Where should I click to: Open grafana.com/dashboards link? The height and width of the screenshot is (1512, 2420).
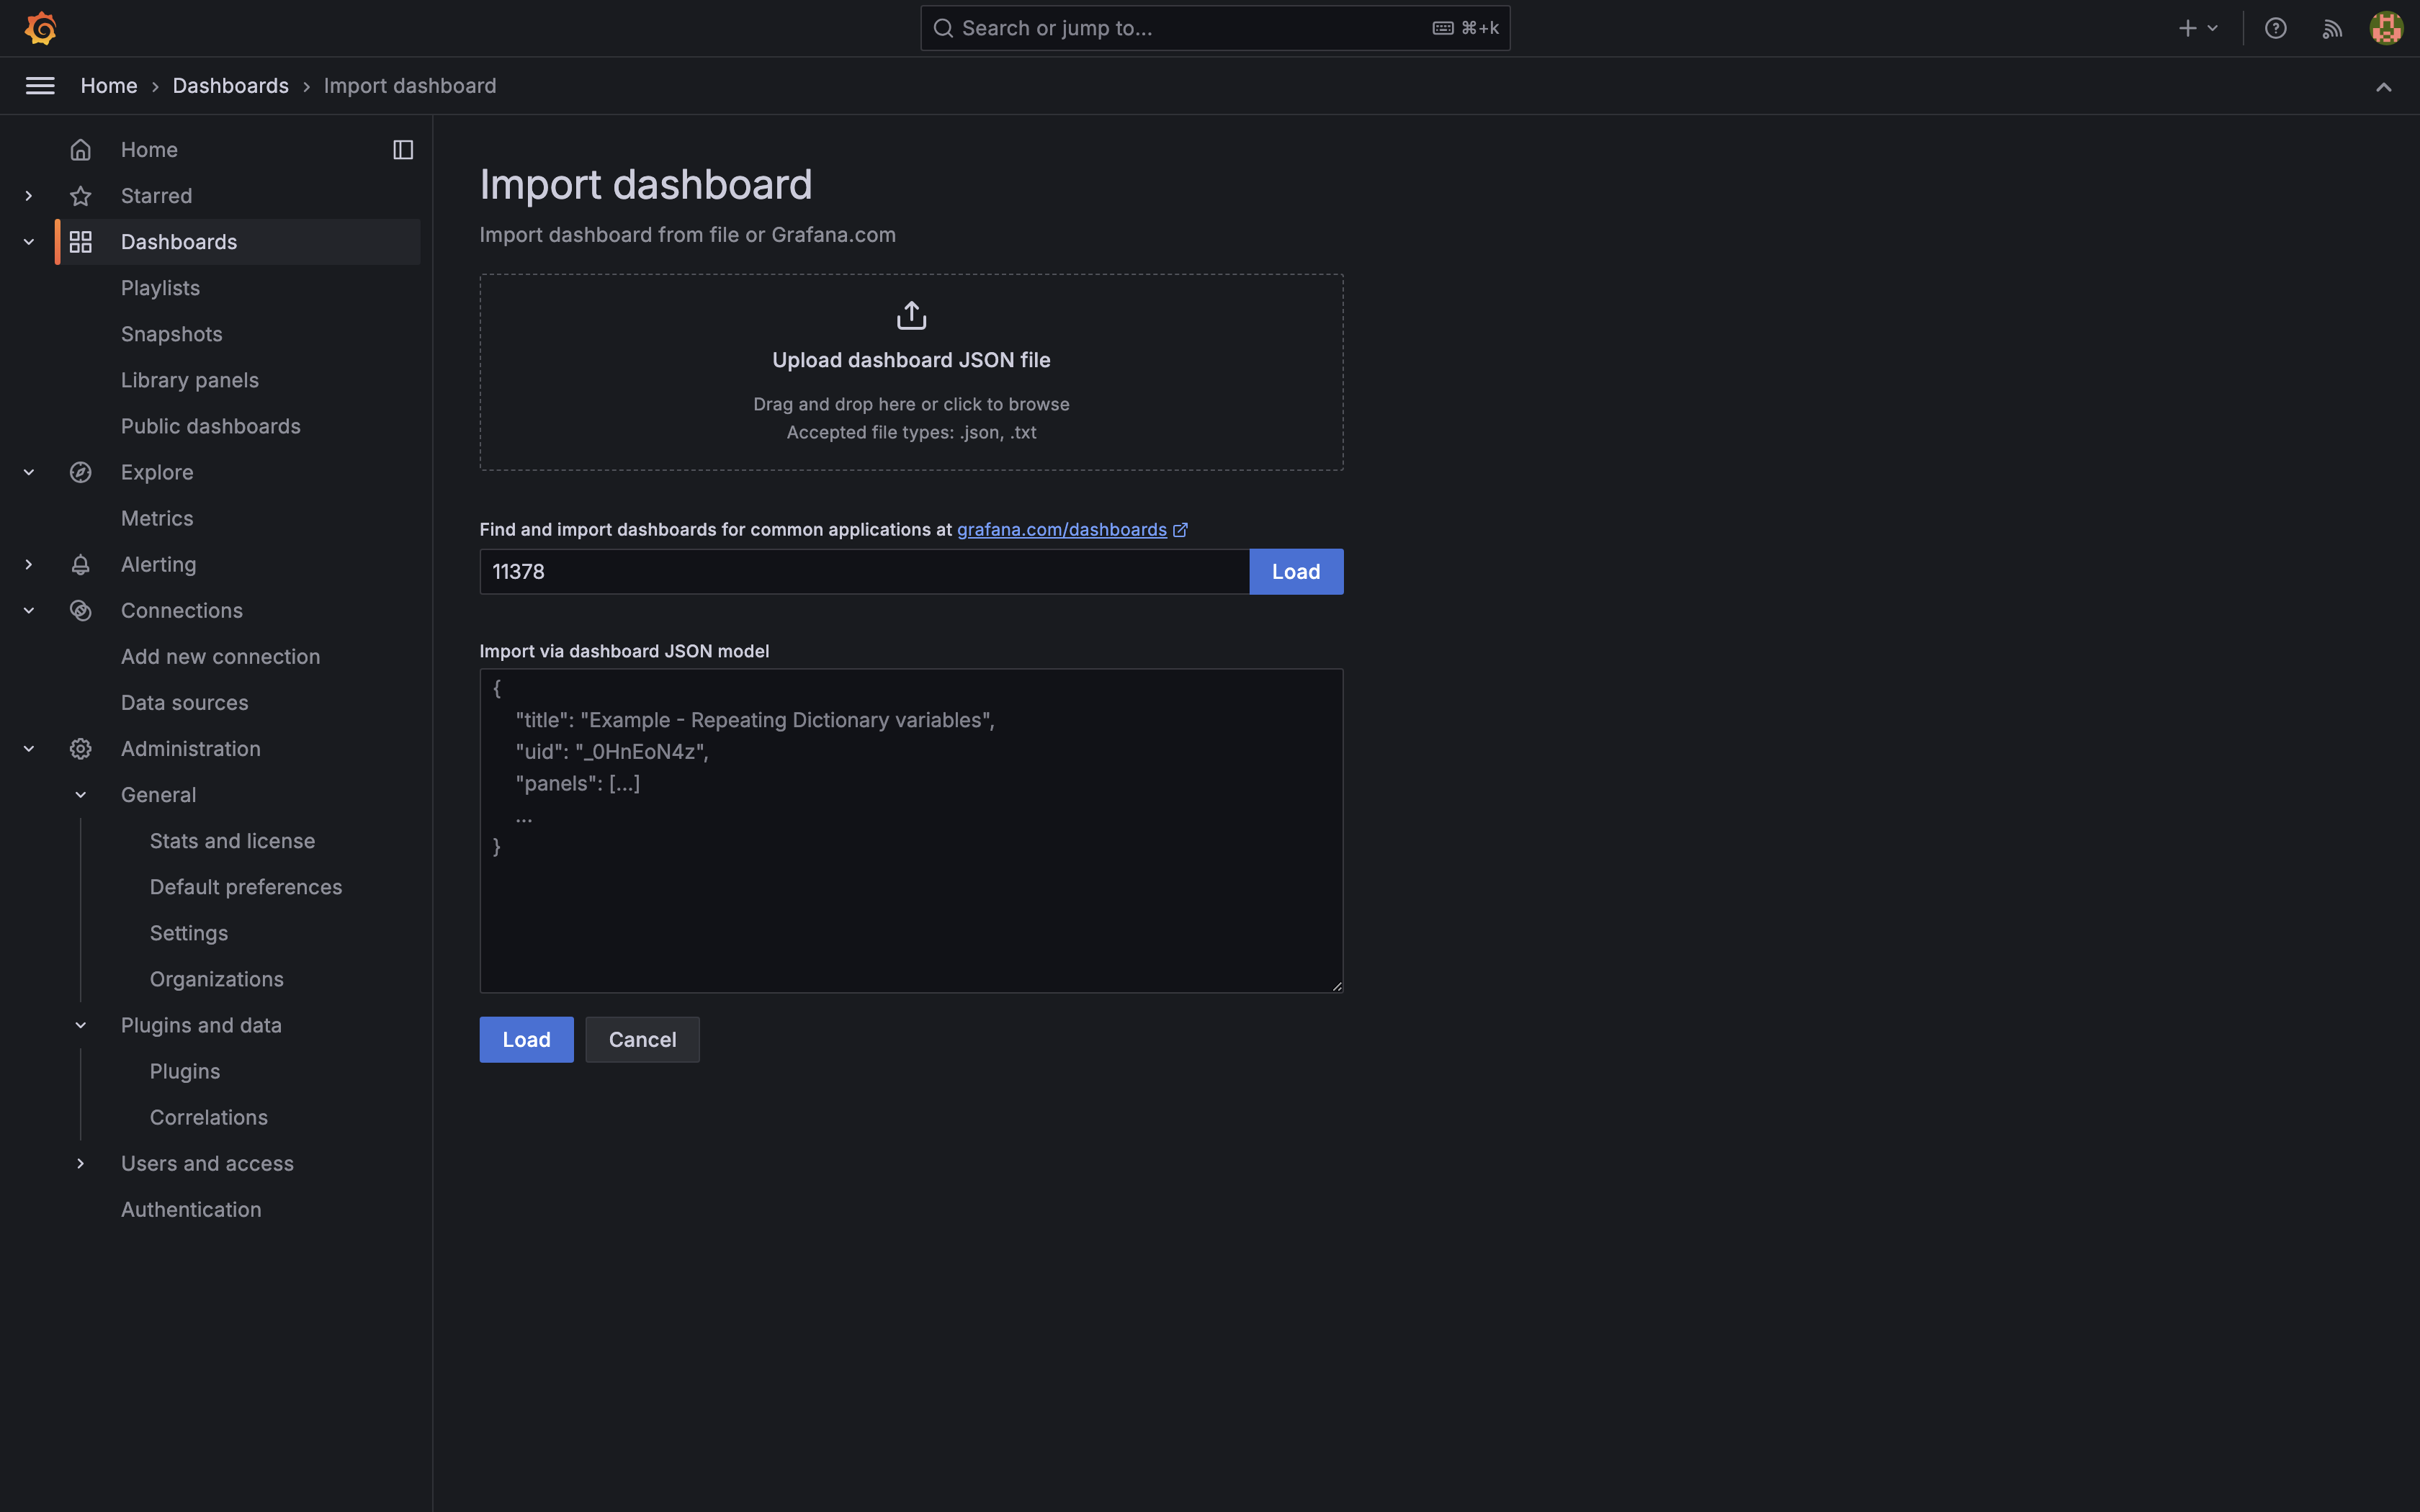pos(1061,530)
